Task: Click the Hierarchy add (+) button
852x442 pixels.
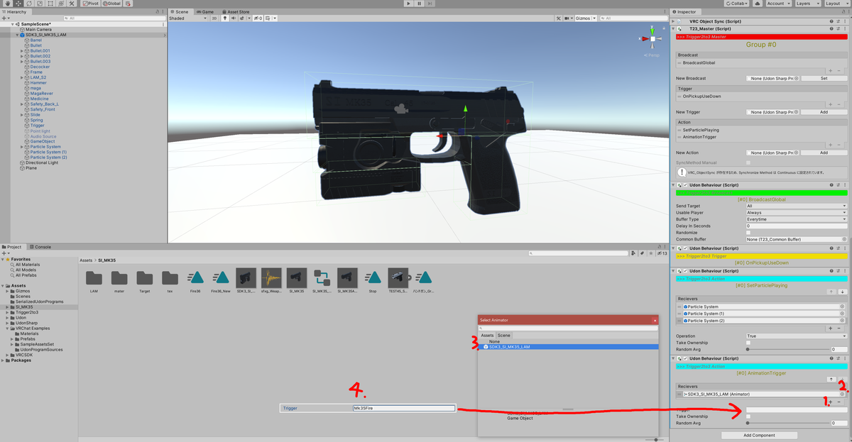Action: coord(4,18)
